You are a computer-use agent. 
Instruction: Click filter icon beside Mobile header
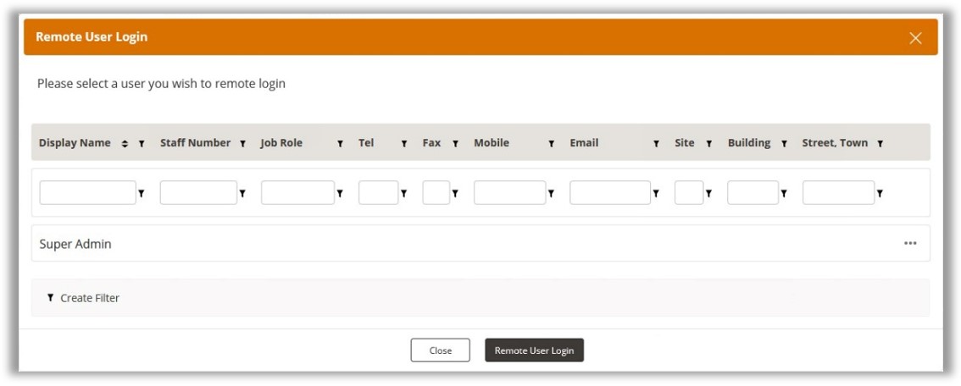point(551,144)
